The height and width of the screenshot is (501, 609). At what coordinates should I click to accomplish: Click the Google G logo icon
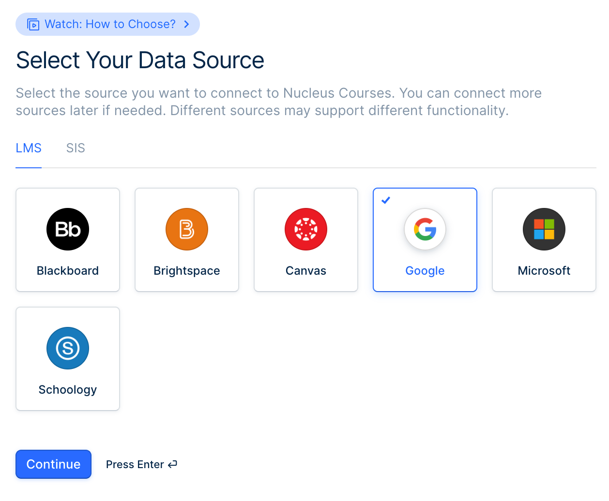(x=425, y=229)
